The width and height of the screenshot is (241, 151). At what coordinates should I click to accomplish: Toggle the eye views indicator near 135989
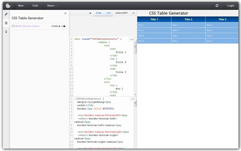click(60, 26)
